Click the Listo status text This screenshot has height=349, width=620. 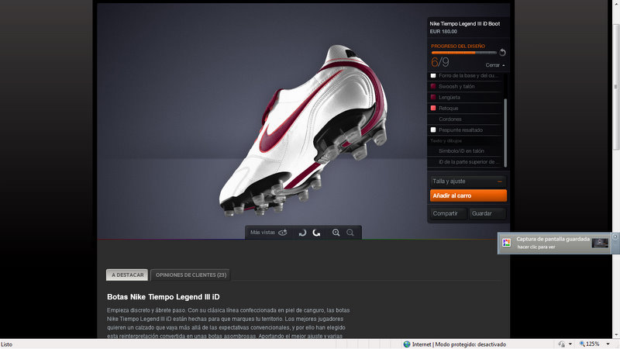(6, 344)
